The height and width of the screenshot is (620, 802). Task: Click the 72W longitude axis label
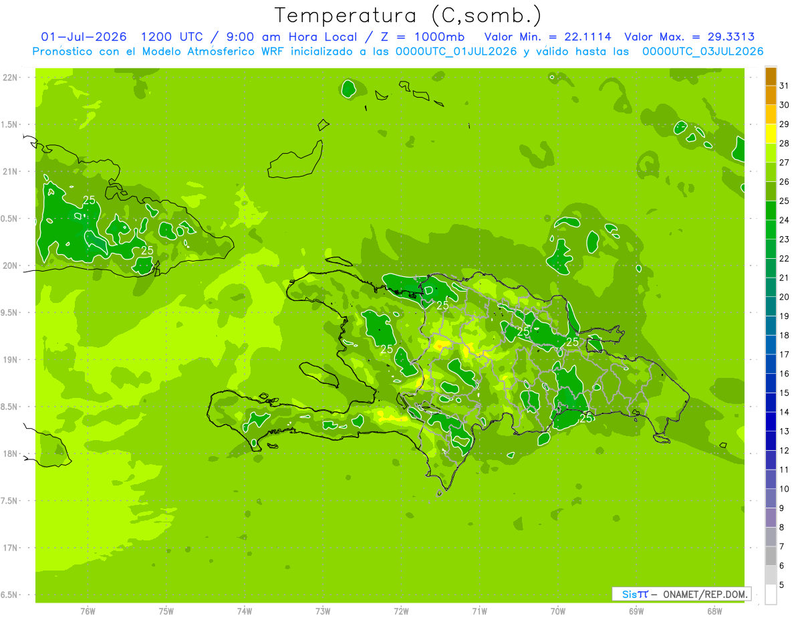(401, 611)
